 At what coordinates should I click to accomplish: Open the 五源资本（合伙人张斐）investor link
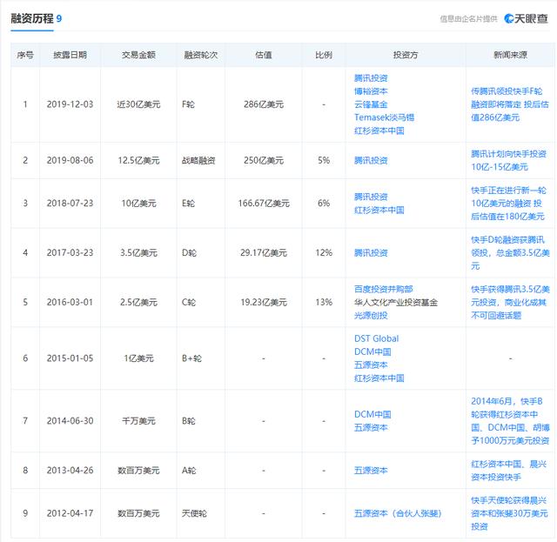point(398,513)
